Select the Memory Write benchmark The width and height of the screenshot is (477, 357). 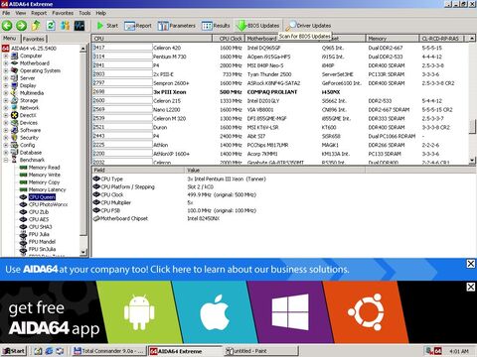coord(45,175)
